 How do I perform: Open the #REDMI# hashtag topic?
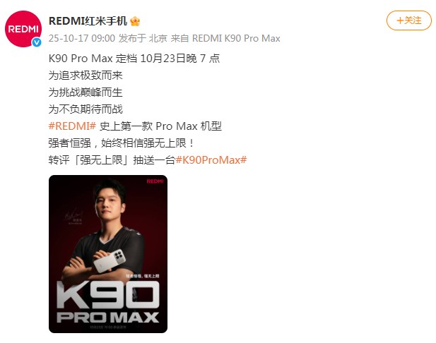pos(72,126)
